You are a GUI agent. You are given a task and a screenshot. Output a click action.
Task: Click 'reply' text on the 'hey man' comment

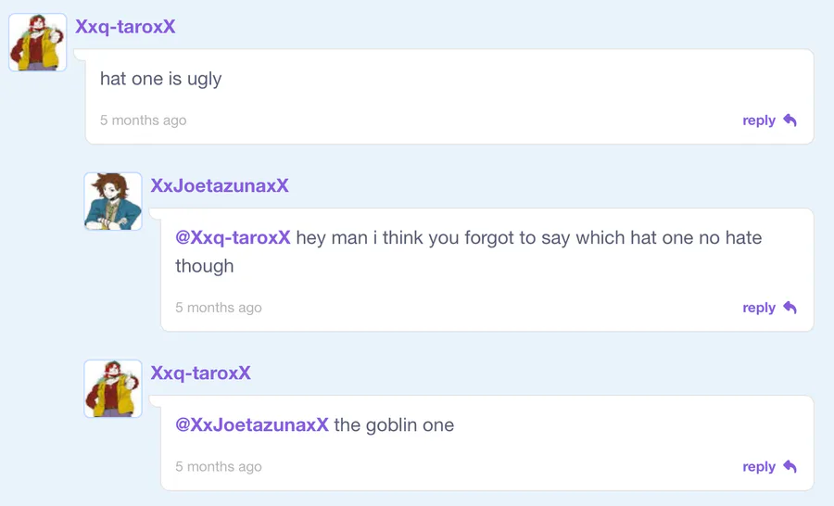coord(759,308)
